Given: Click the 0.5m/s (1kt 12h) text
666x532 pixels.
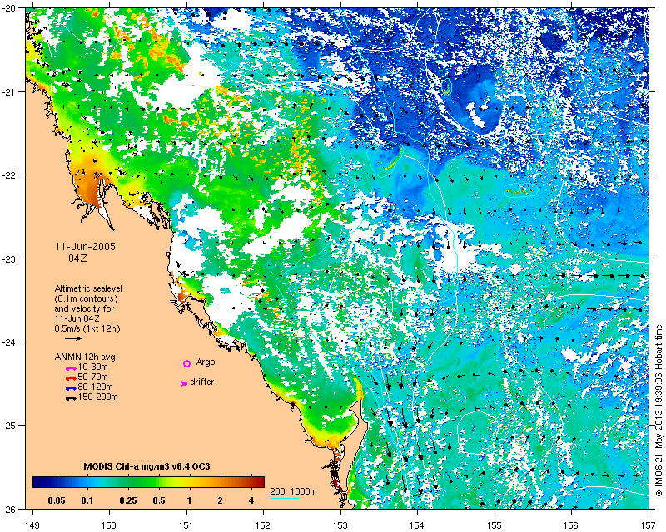Looking at the screenshot, I should pyautogui.click(x=87, y=329).
